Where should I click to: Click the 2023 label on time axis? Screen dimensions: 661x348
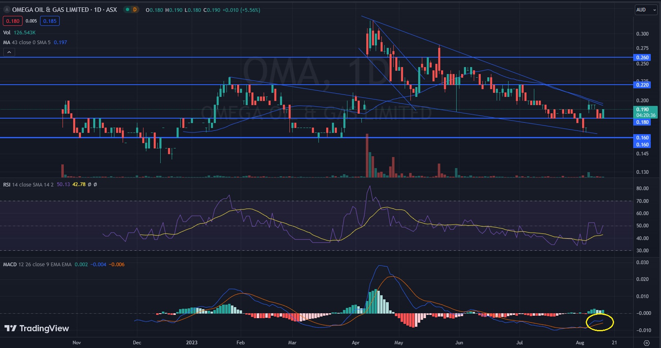192,343
